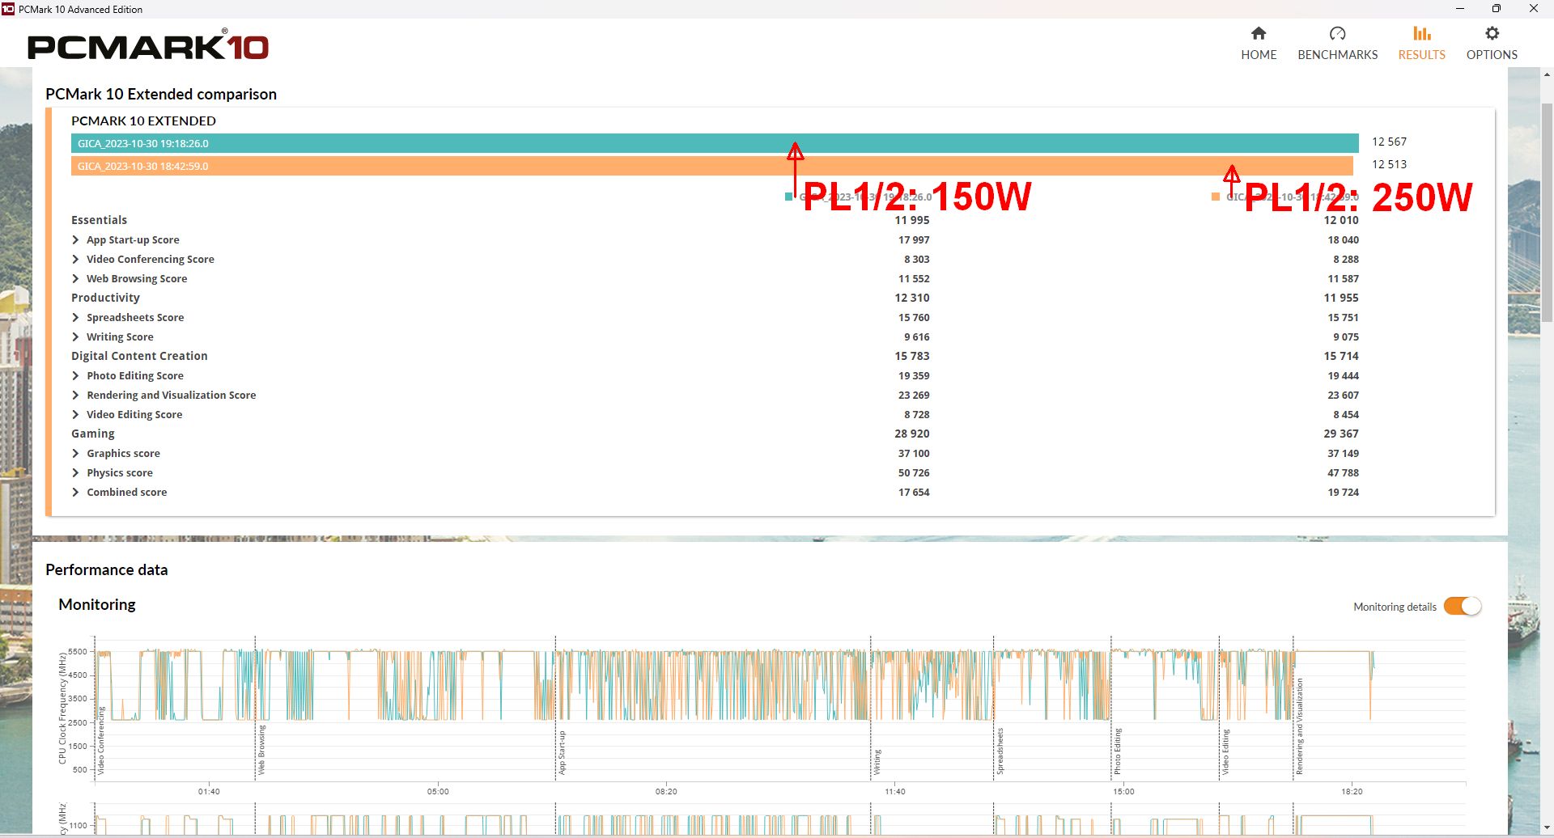Image resolution: width=1554 pixels, height=838 pixels.
Task: Click the Web Browsing timeline marker
Action: (261, 750)
